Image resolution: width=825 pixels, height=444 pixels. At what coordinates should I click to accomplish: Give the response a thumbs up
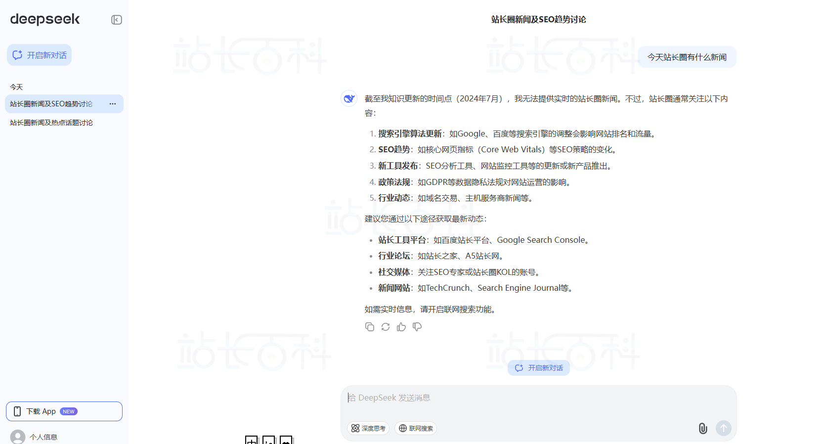coord(401,327)
